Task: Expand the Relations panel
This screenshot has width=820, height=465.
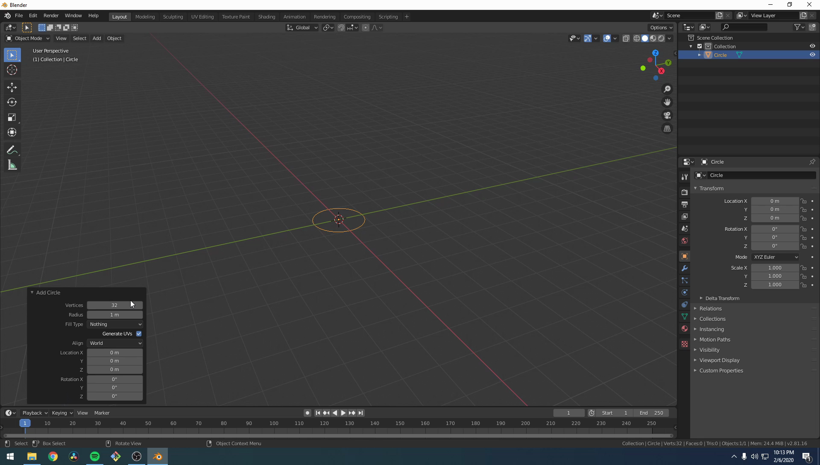Action: click(x=710, y=308)
